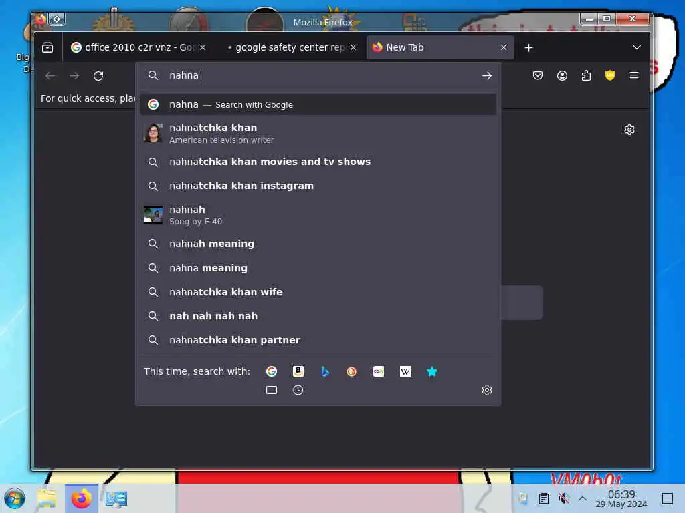Select 'nahnah Song by E-40' suggestion

pos(318,215)
